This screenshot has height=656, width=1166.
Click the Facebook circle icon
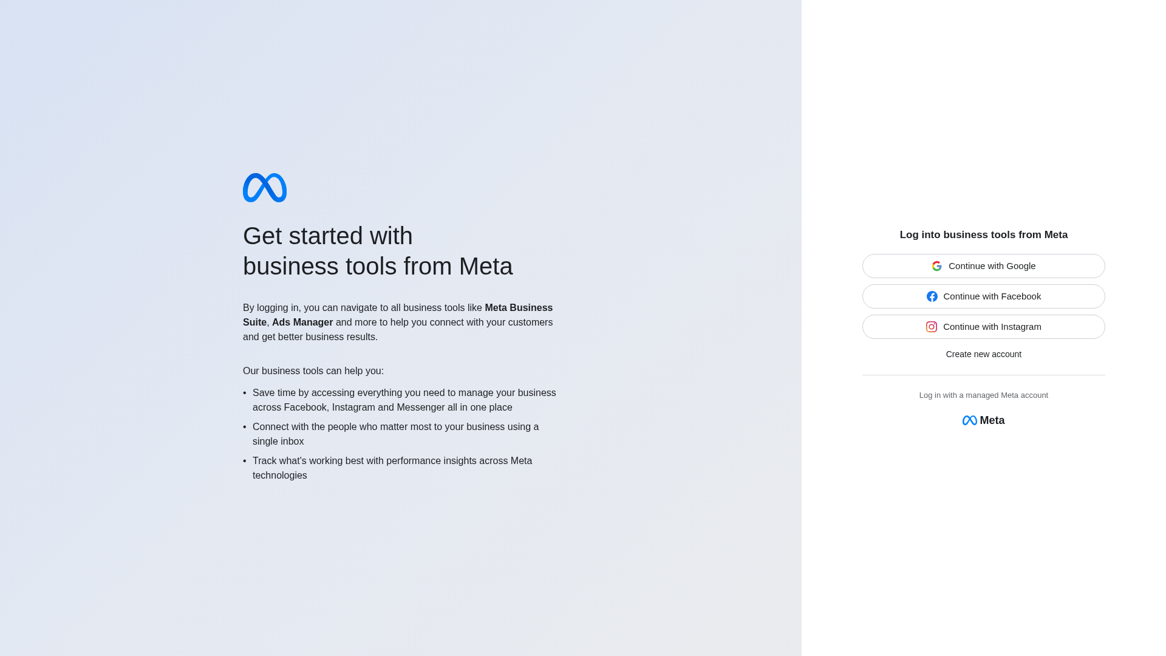[932, 296]
